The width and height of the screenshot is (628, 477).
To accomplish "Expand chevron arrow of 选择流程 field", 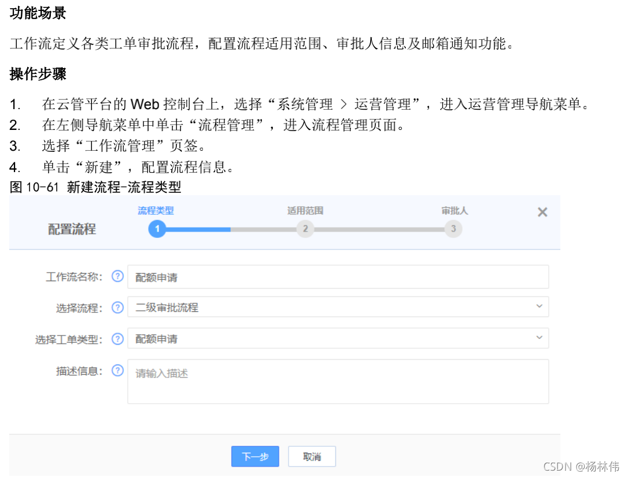I will pyautogui.click(x=539, y=306).
